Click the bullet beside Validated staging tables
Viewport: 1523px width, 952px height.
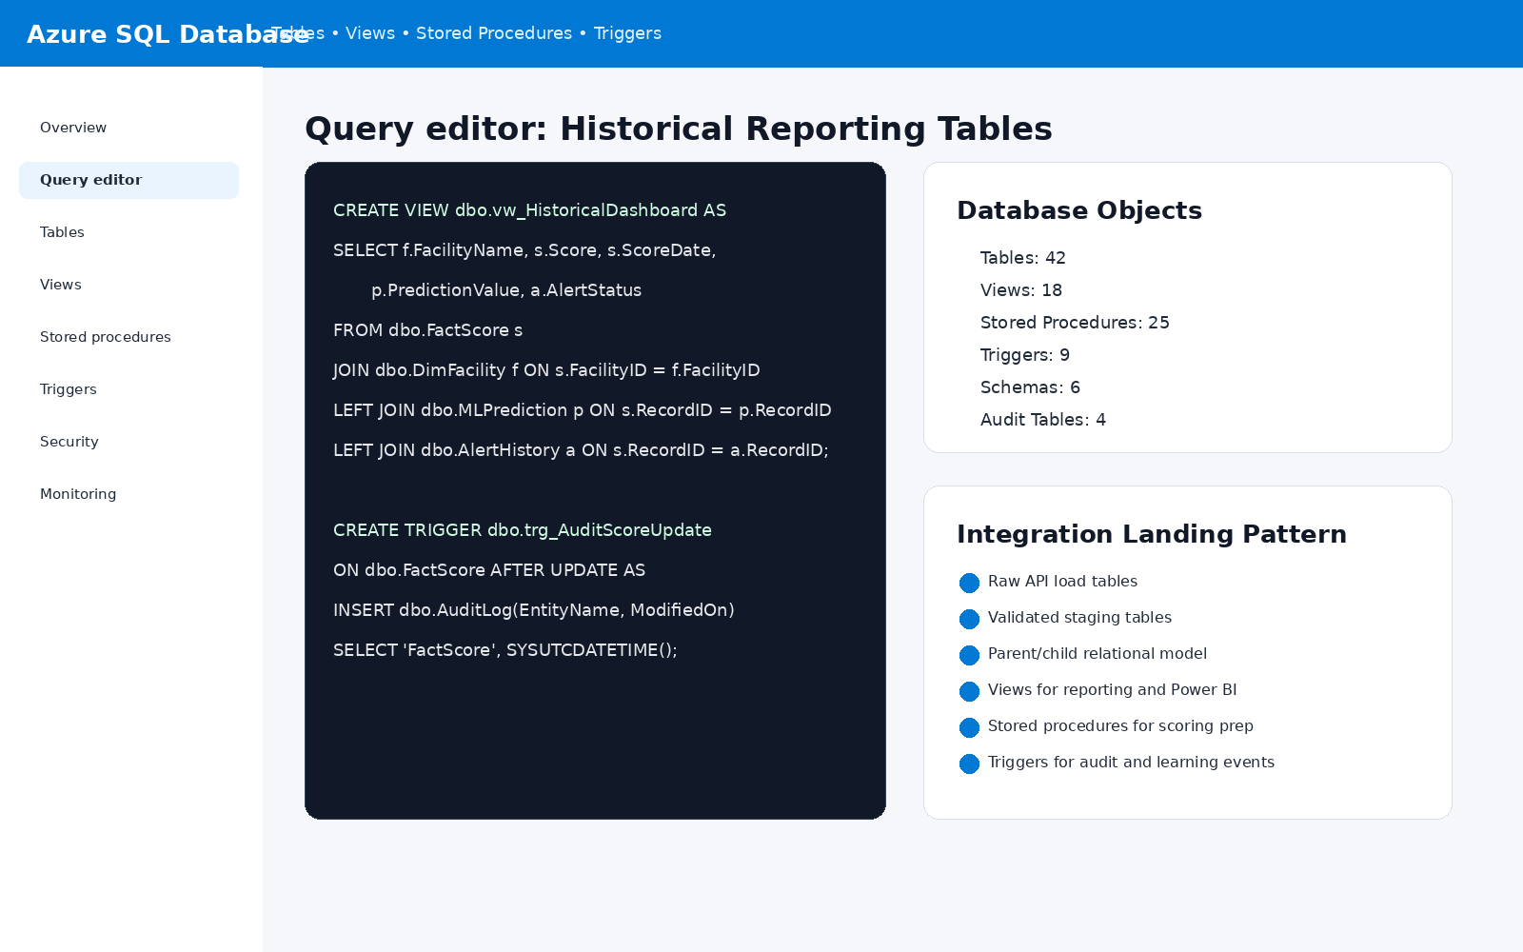pyautogui.click(x=969, y=619)
